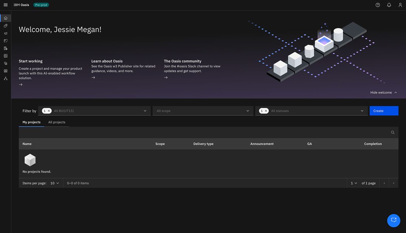406x233 pixels.
Task: Collapse the banner with Hide welcome
Action: [383, 92]
